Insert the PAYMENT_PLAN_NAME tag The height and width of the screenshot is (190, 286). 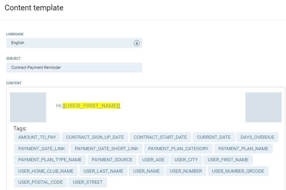click(243, 149)
